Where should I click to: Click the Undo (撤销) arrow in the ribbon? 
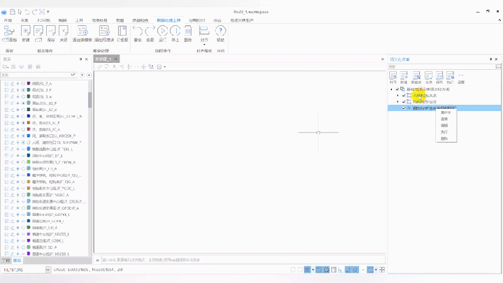pyautogui.click(x=138, y=32)
